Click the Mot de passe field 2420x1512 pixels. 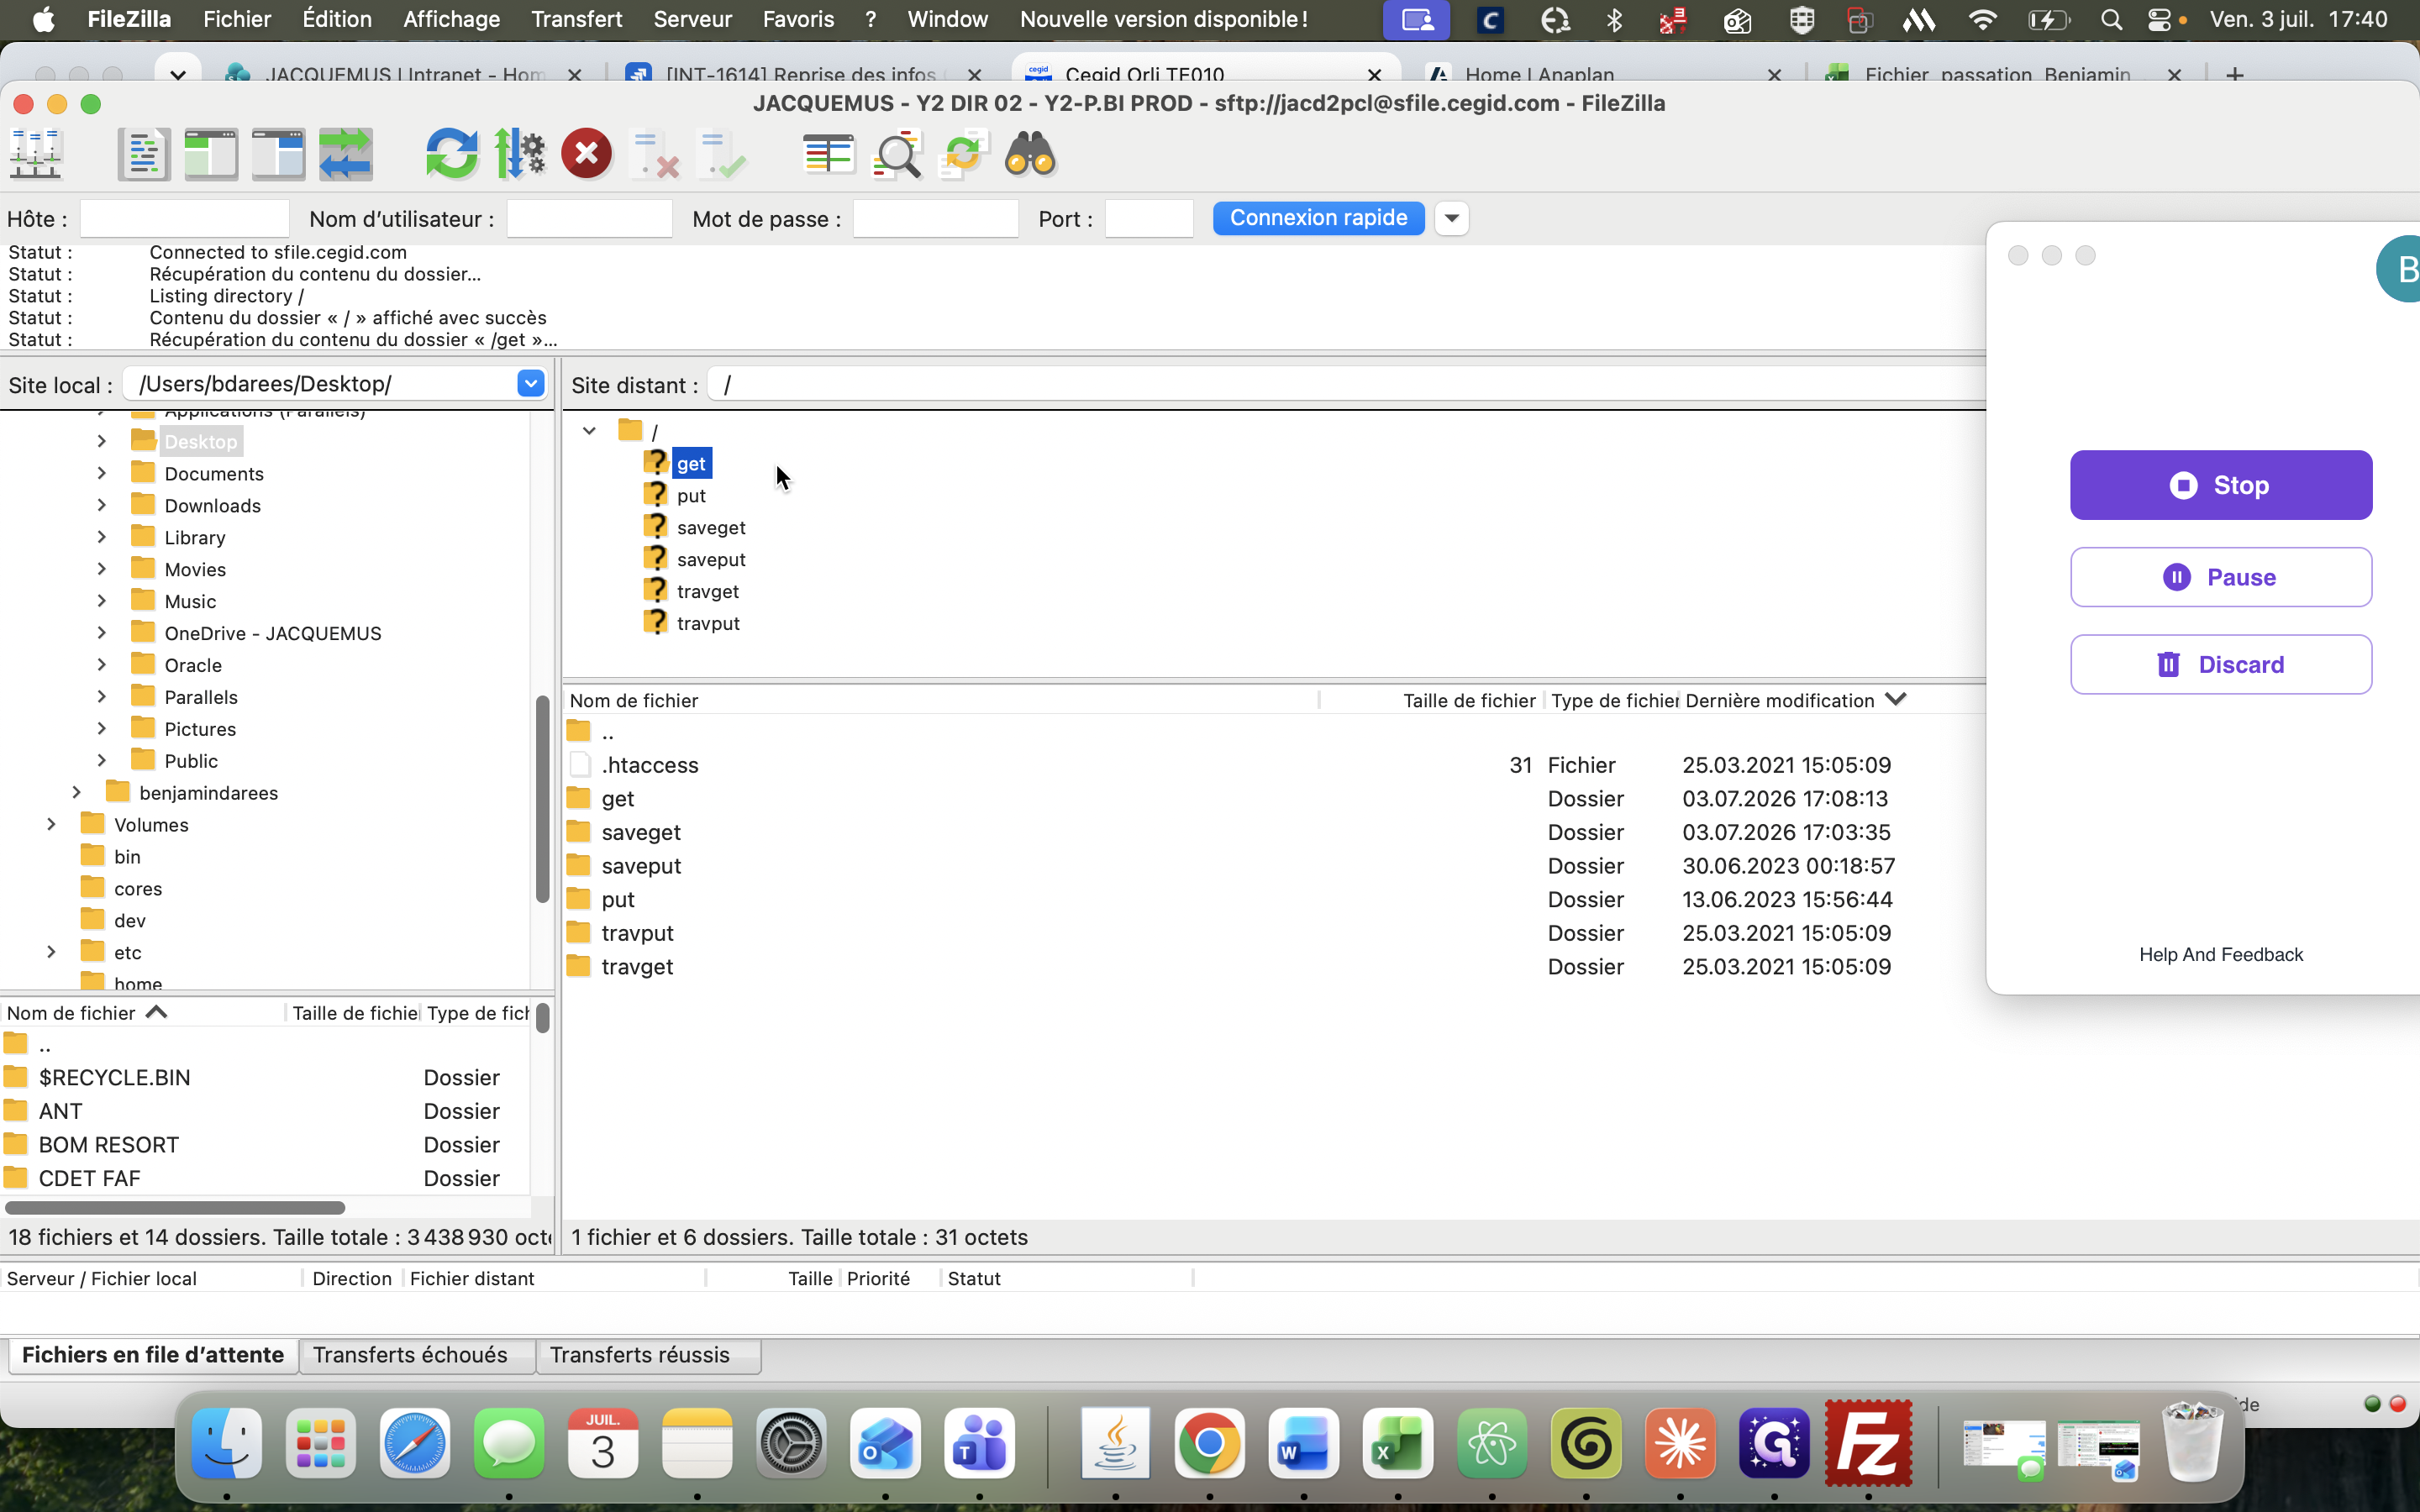[935, 218]
